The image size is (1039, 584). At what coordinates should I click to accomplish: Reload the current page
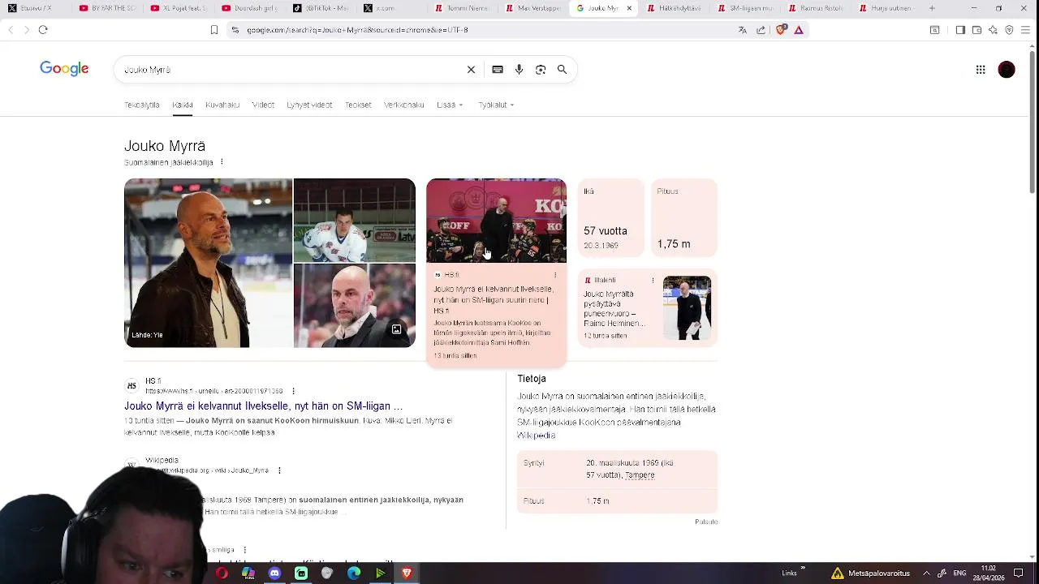(x=43, y=30)
